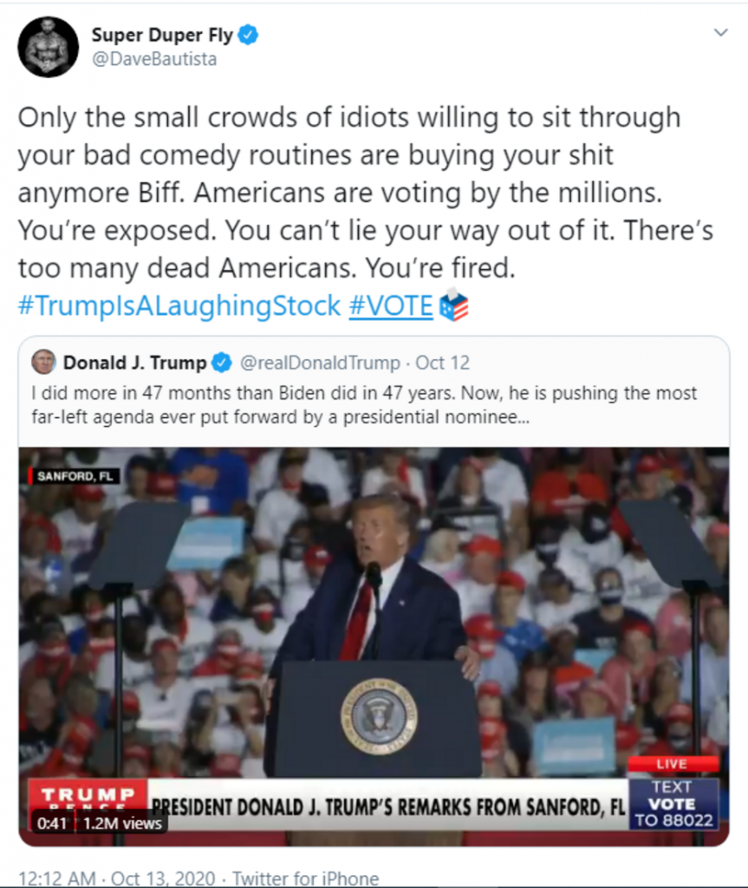This screenshot has width=748, height=888.
Task: Click the Trump Pence logo in video banner
Action: [89, 800]
